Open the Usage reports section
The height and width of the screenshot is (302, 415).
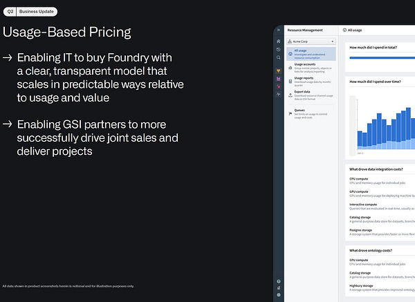(x=311, y=82)
